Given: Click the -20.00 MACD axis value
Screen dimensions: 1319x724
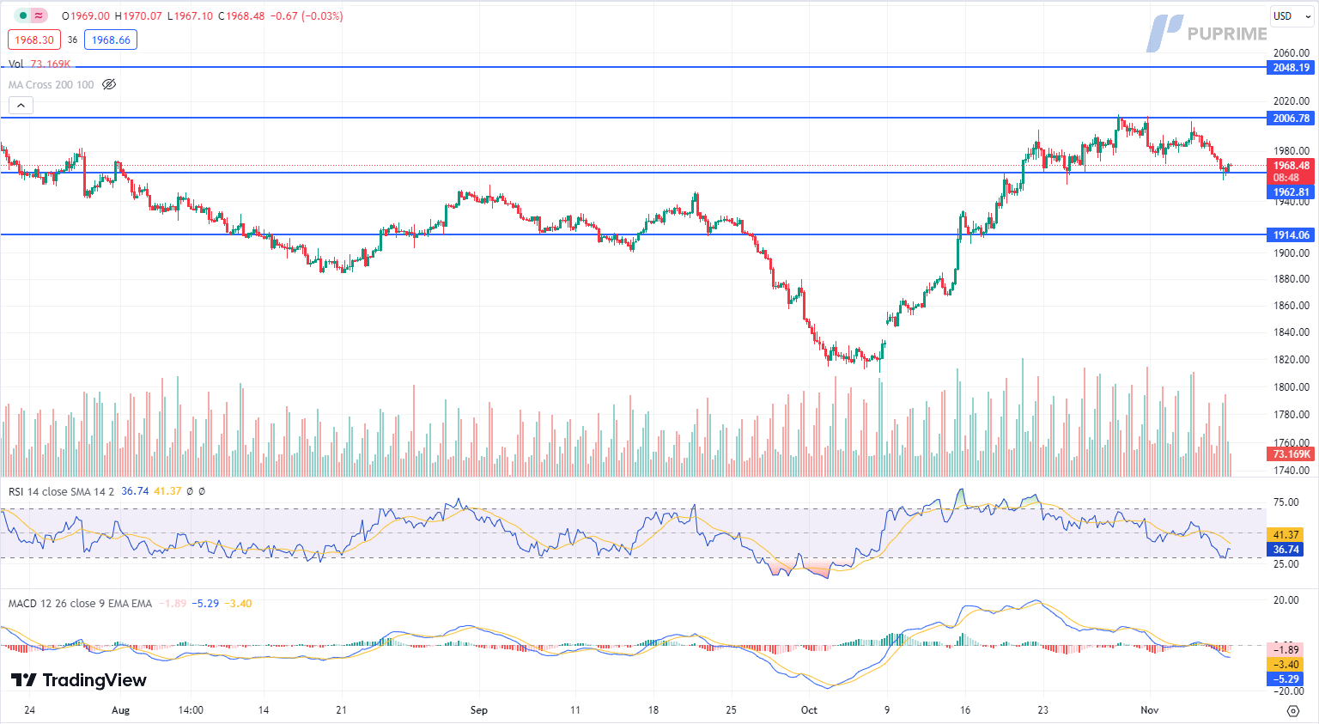Looking at the screenshot, I should 1287,691.
